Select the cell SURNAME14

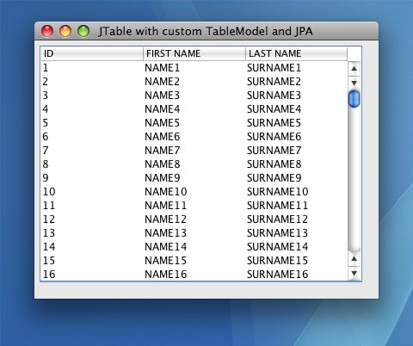tap(297, 247)
